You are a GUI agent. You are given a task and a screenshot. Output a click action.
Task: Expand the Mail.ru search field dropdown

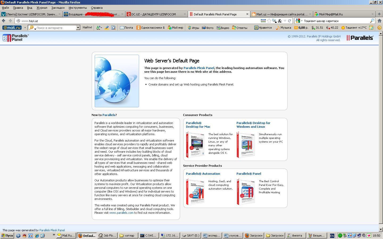[x=78, y=28]
